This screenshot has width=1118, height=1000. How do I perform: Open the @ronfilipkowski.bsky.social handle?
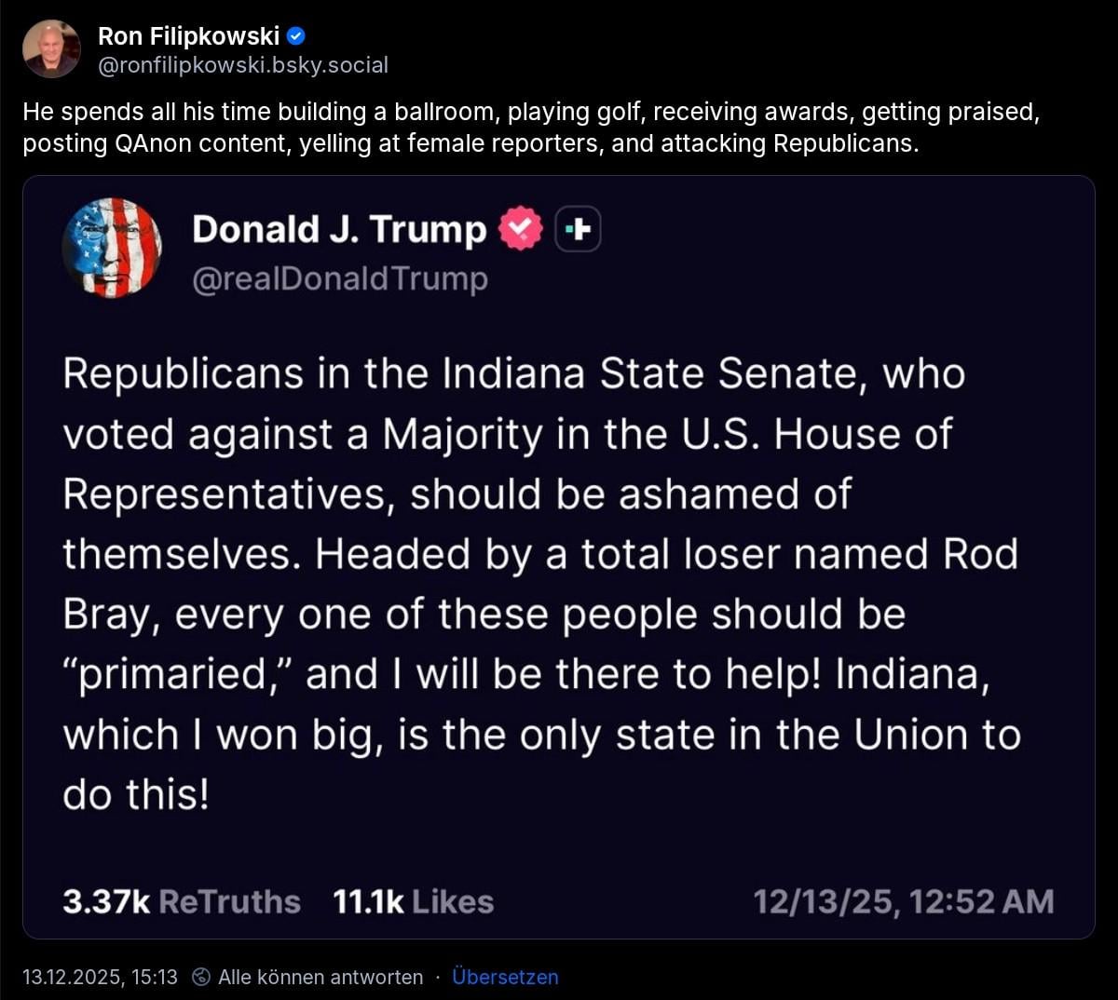click(243, 64)
